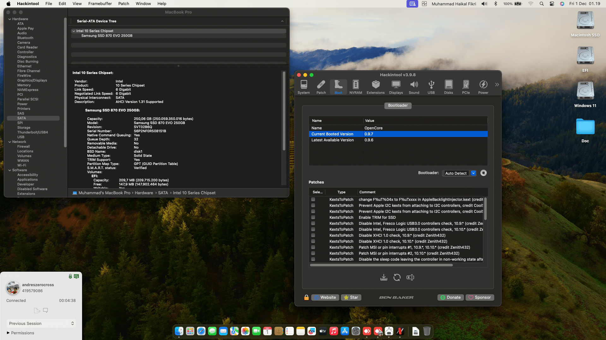
Task: Open the USB toolbar icon
Action: coord(431,87)
